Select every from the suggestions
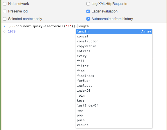The width and height of the screenshot is (167, 130). click(x=114, y=56)
